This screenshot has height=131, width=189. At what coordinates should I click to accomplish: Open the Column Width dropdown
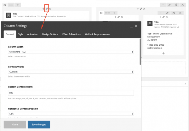pyautogui.click(x=71, y=52)
